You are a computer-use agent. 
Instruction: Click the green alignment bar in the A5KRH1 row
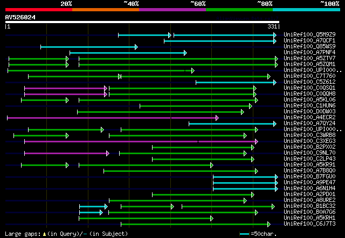146,219
